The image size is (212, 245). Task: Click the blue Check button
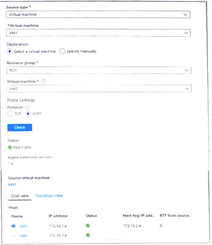(x=20, y=128)
